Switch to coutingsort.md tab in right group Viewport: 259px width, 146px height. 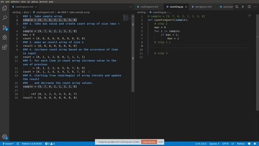coord(149,7)
